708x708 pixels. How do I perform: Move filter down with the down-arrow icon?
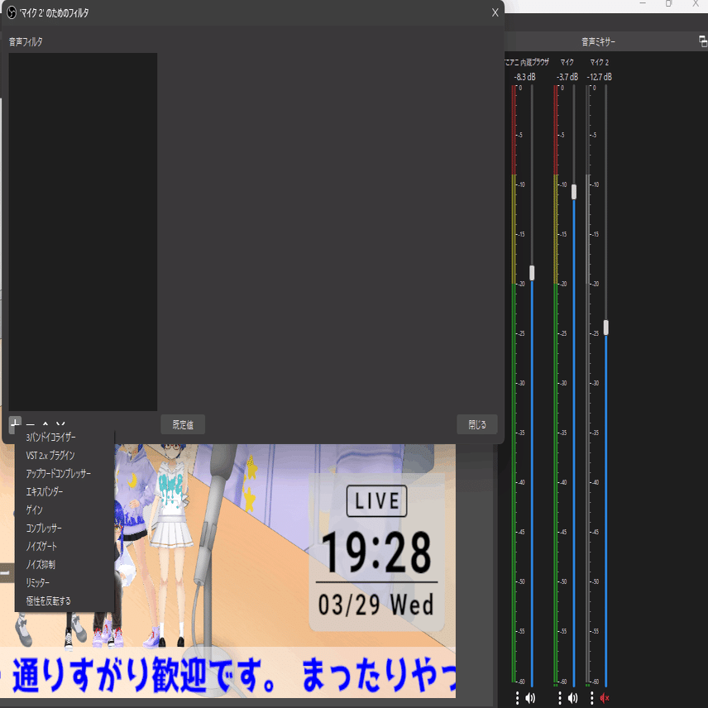click(x=60, y=423)
